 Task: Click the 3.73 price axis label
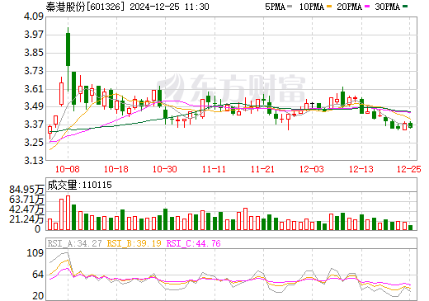(x=34, y=71)
